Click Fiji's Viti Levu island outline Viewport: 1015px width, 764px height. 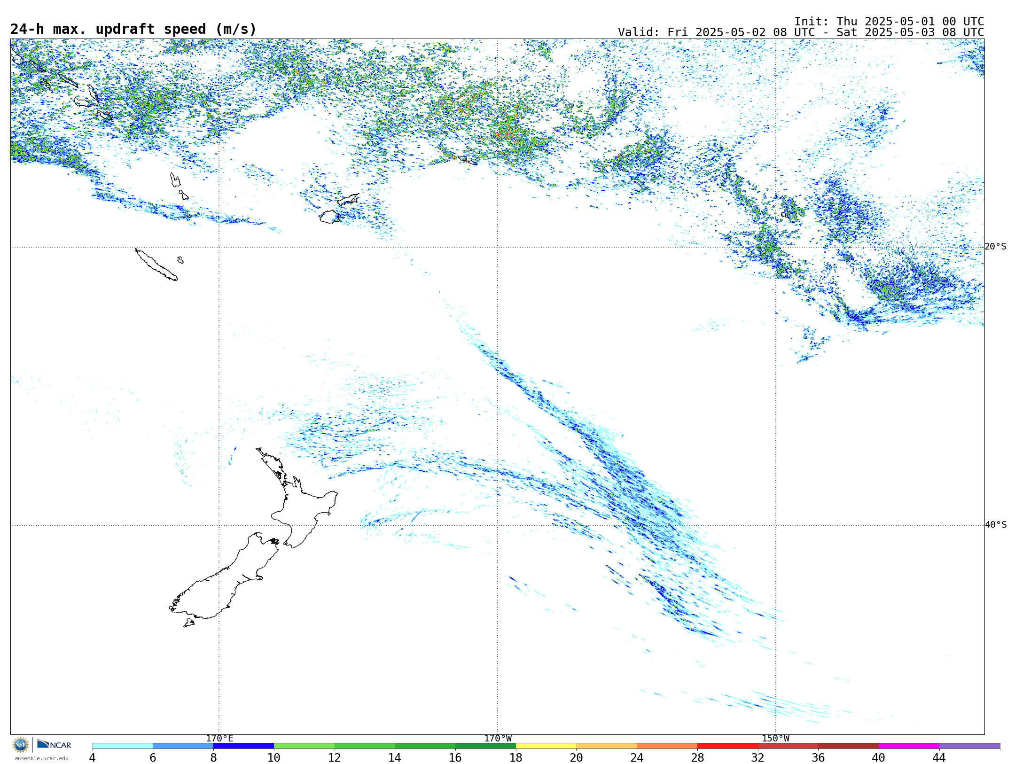click(x=329, y=217)
